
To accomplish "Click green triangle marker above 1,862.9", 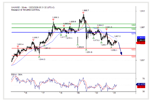I will point(78,44).
